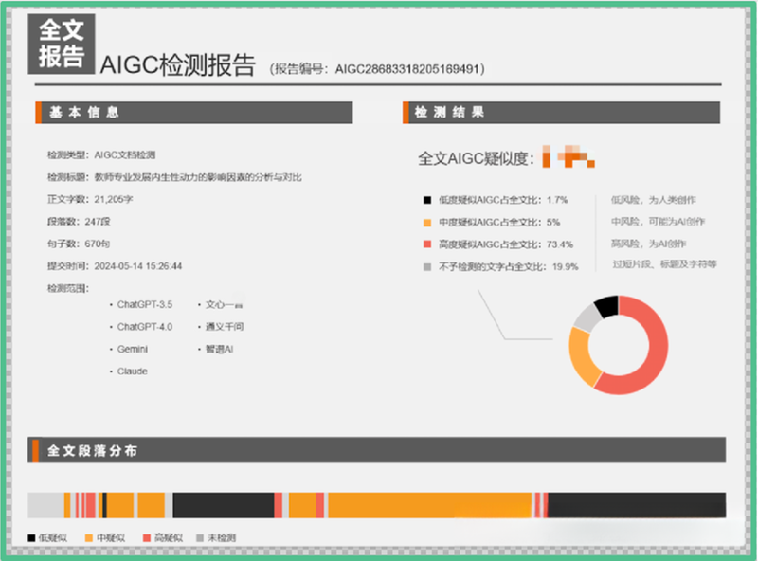Viewport: 758px width, 561px height.
Task: Select the 全文段落分布 section header
Action: click(92, 450)
